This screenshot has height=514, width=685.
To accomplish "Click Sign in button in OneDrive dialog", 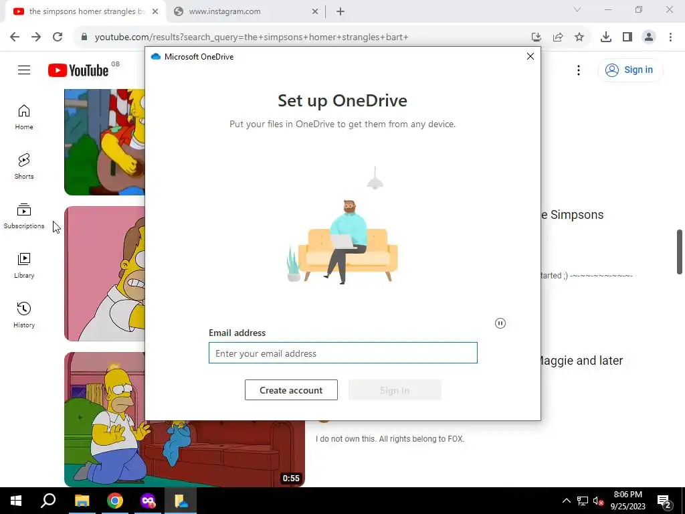I will pos(395,390).
